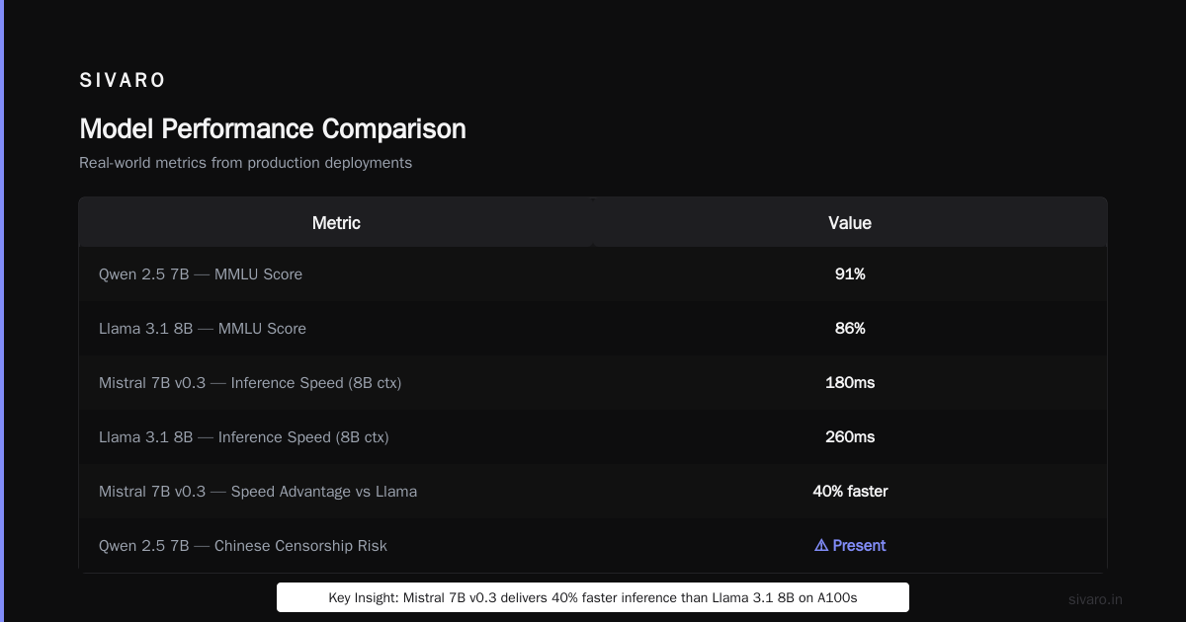Click the Qwen Chinese Censorship Risk row

593,545
